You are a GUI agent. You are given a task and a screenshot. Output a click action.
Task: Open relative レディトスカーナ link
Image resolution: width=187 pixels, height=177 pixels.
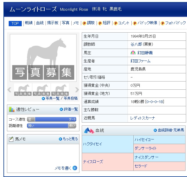pyautogui.click(x=143, y=118)
